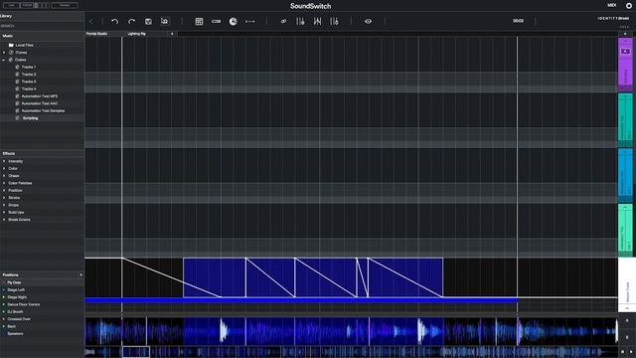Select Tracks 2 in Crates
Image resolution: width=636 pixels, height=358 pixels.
coord(29,75)
